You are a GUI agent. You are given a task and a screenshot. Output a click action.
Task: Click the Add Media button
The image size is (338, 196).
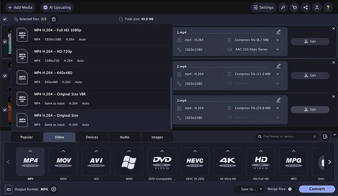[20, 8]
